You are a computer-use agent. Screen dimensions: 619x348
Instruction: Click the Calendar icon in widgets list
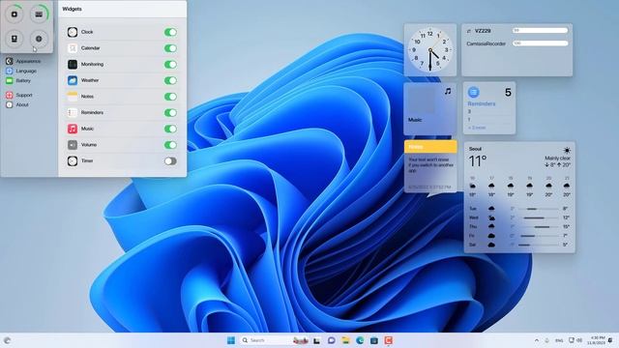(x=73, y=48)
